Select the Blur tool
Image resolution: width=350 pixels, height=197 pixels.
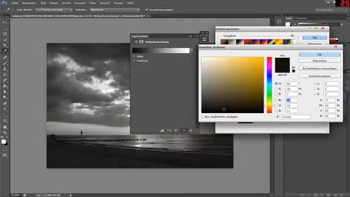tap(5, 91)
